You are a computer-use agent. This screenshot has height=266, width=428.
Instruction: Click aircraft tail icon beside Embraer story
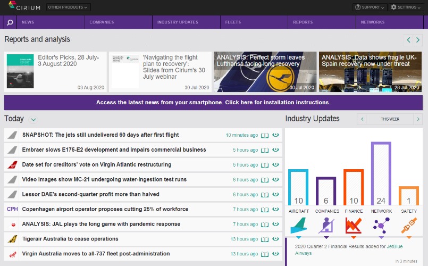(x=12, y=149)
